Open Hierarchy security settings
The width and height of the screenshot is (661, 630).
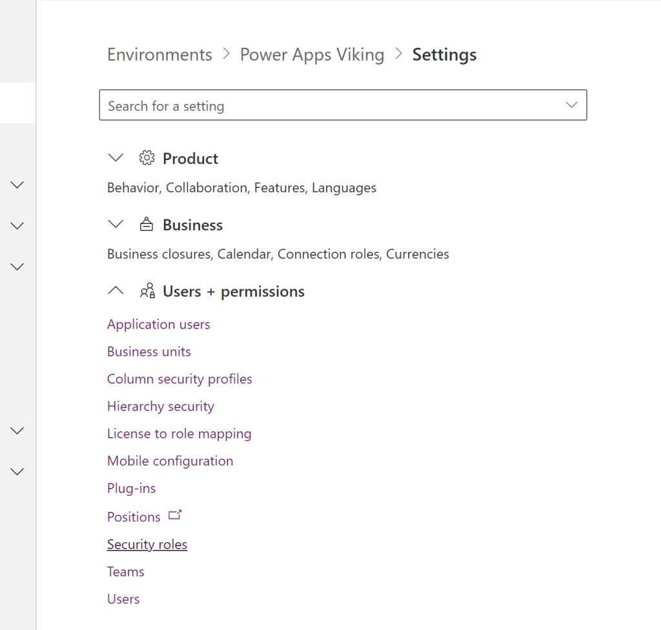pos(161,407)
